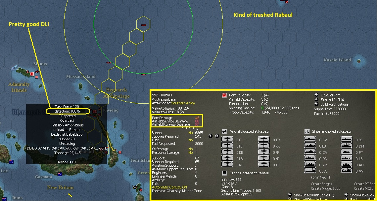Click Fuel Requested 3000 value
Viewport: 377px width, 201px height.
198,144
